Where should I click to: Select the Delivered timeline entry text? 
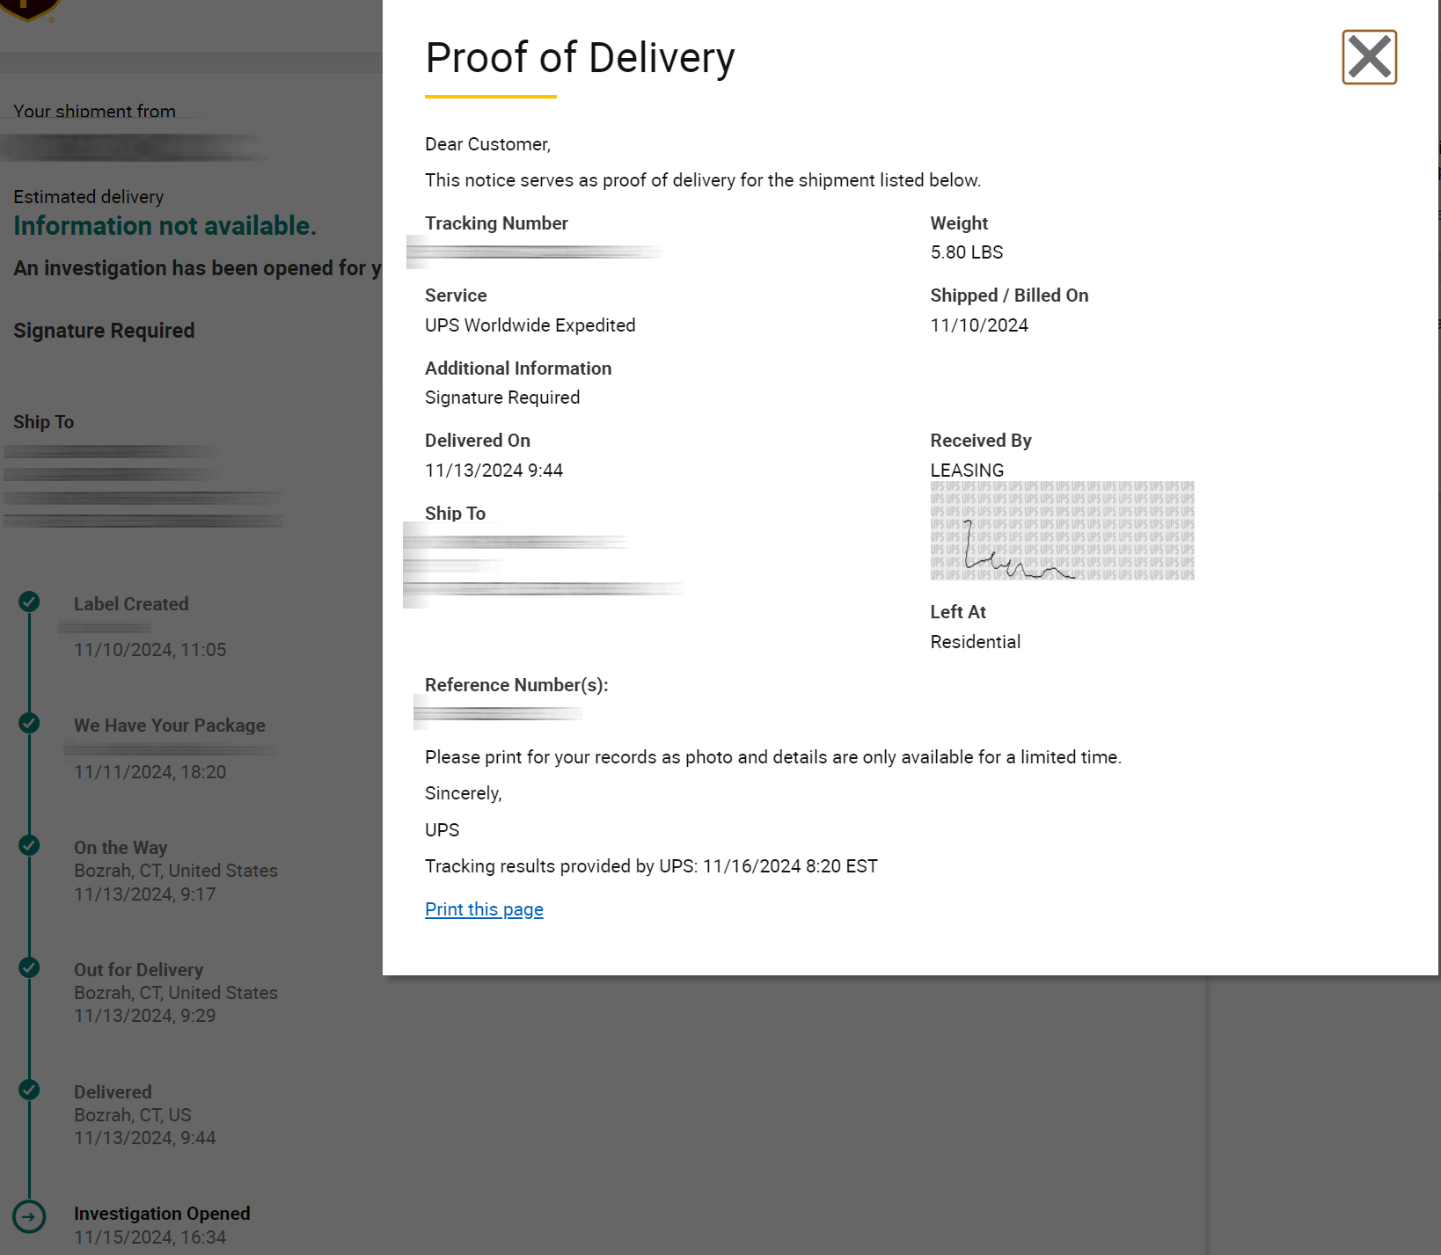pos(144,1114)
